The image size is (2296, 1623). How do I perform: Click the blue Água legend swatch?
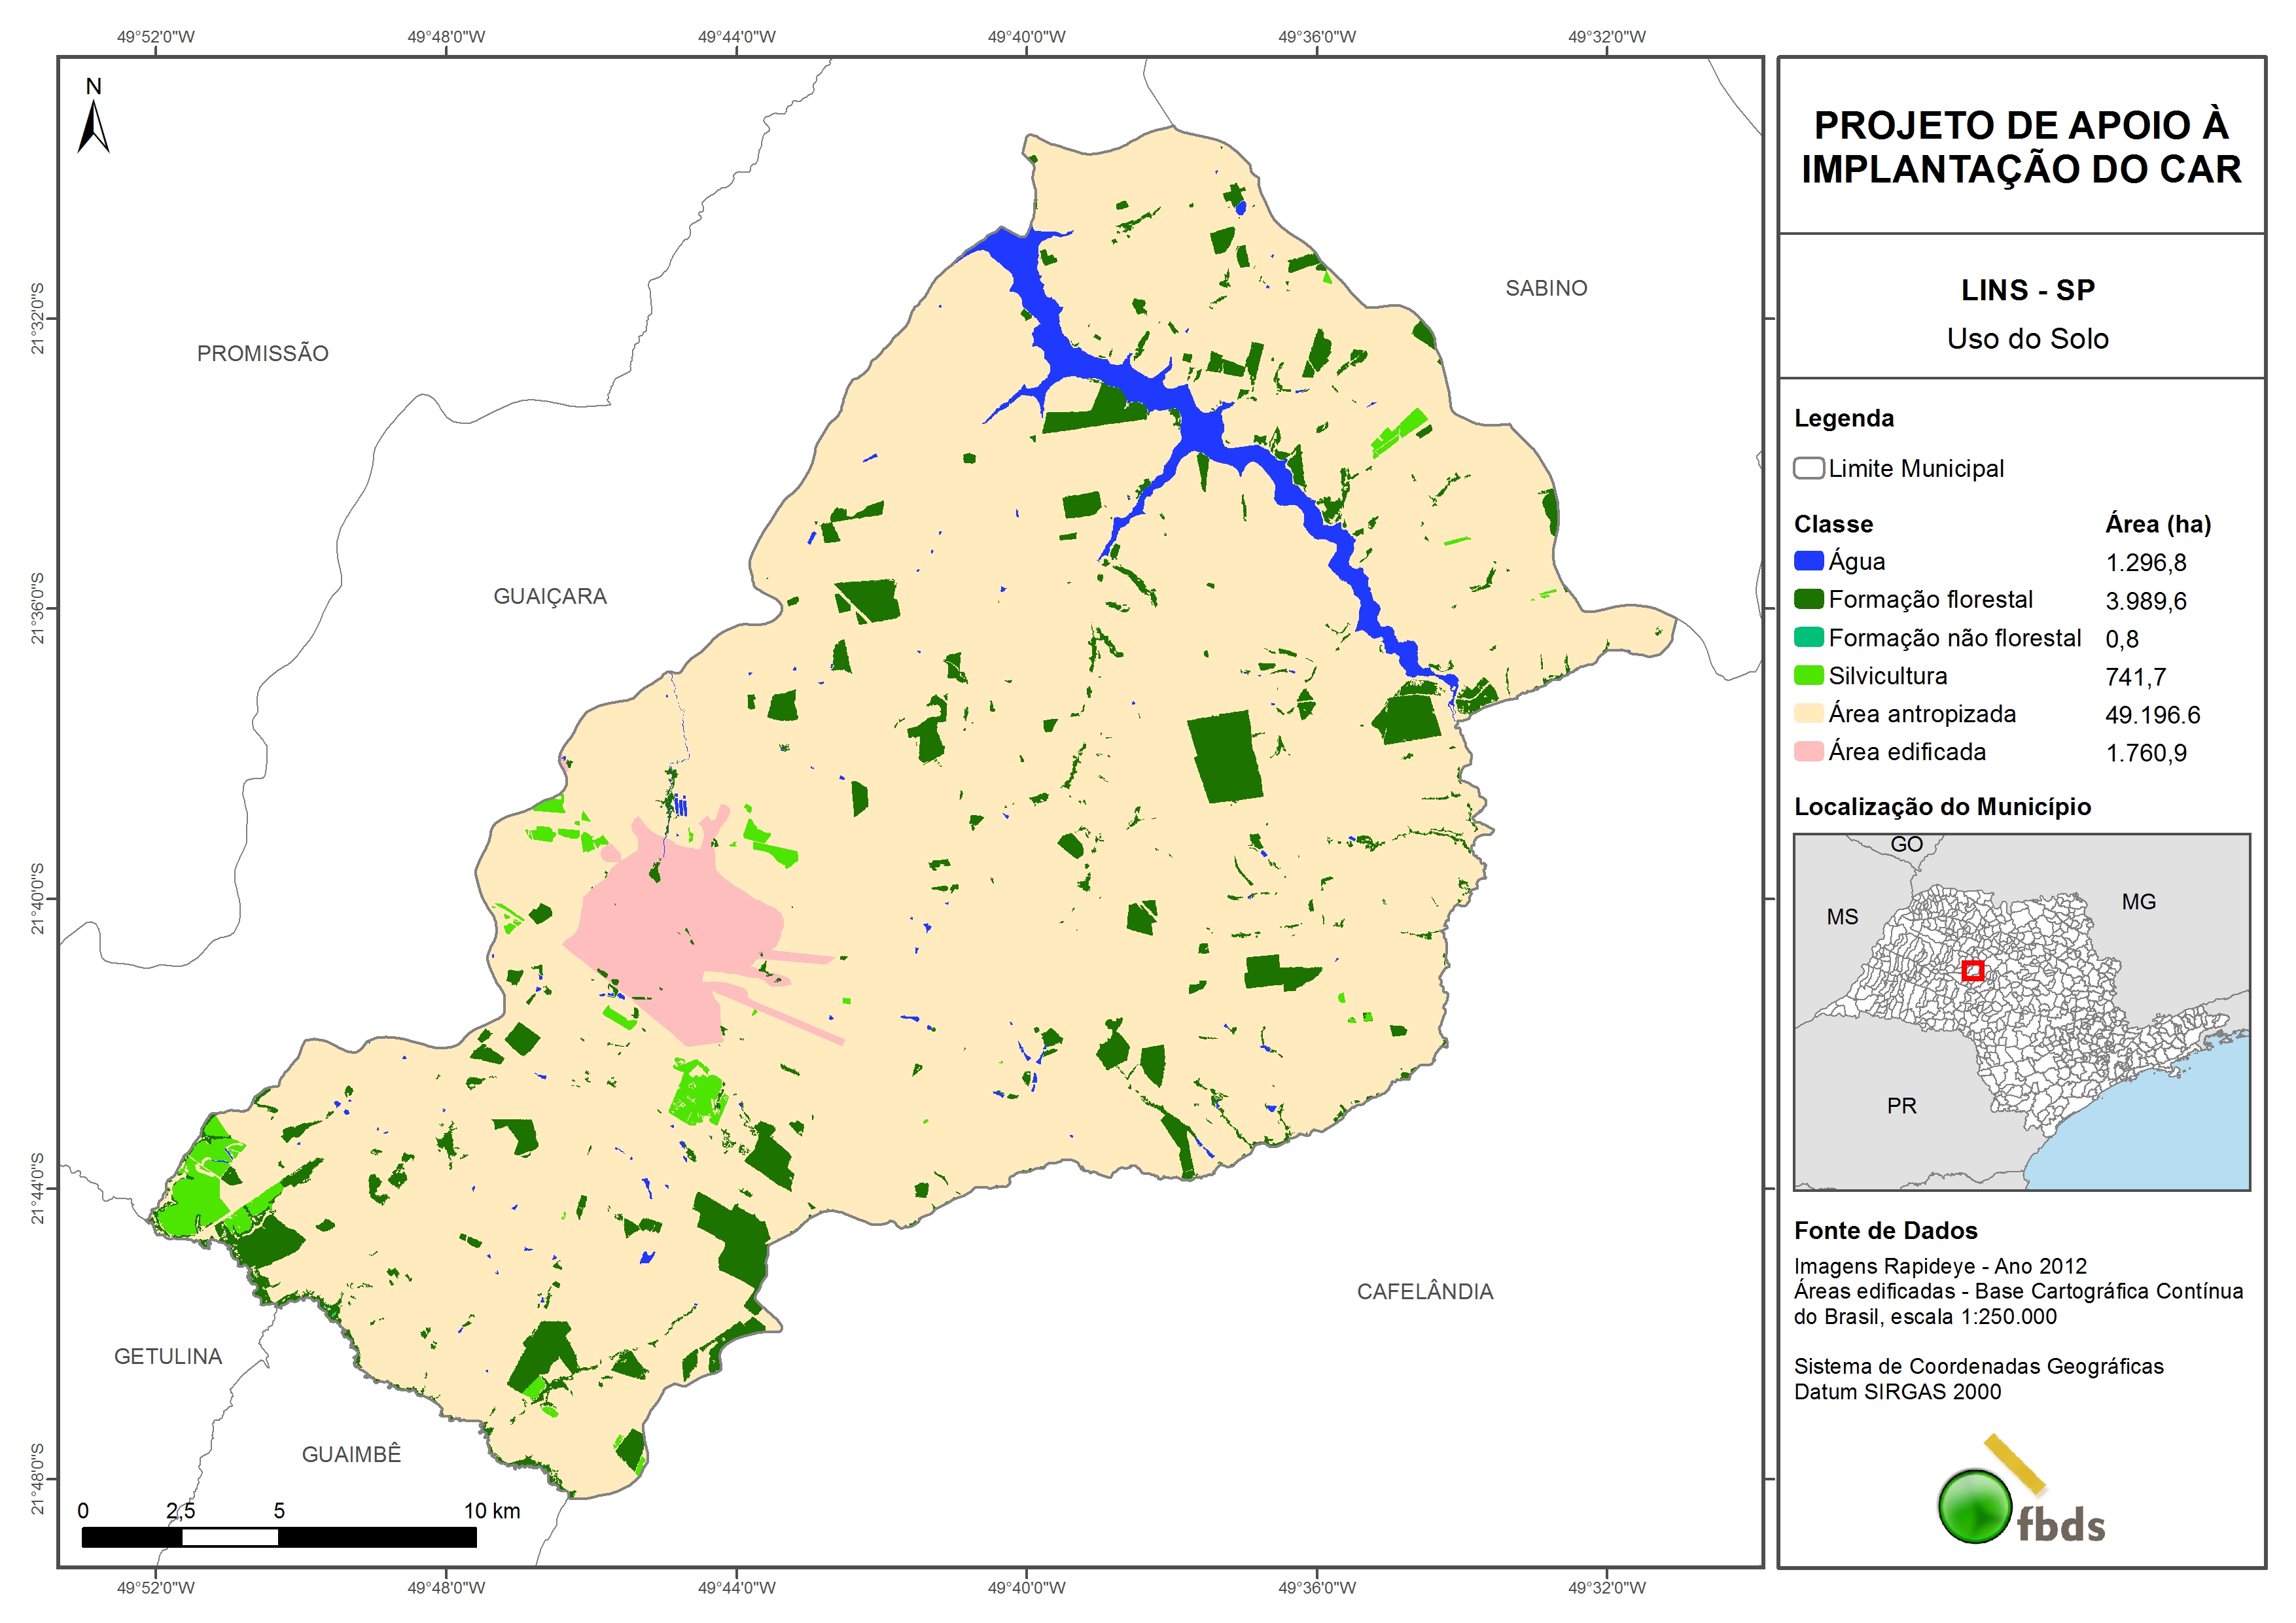(x=1808, y=561)
